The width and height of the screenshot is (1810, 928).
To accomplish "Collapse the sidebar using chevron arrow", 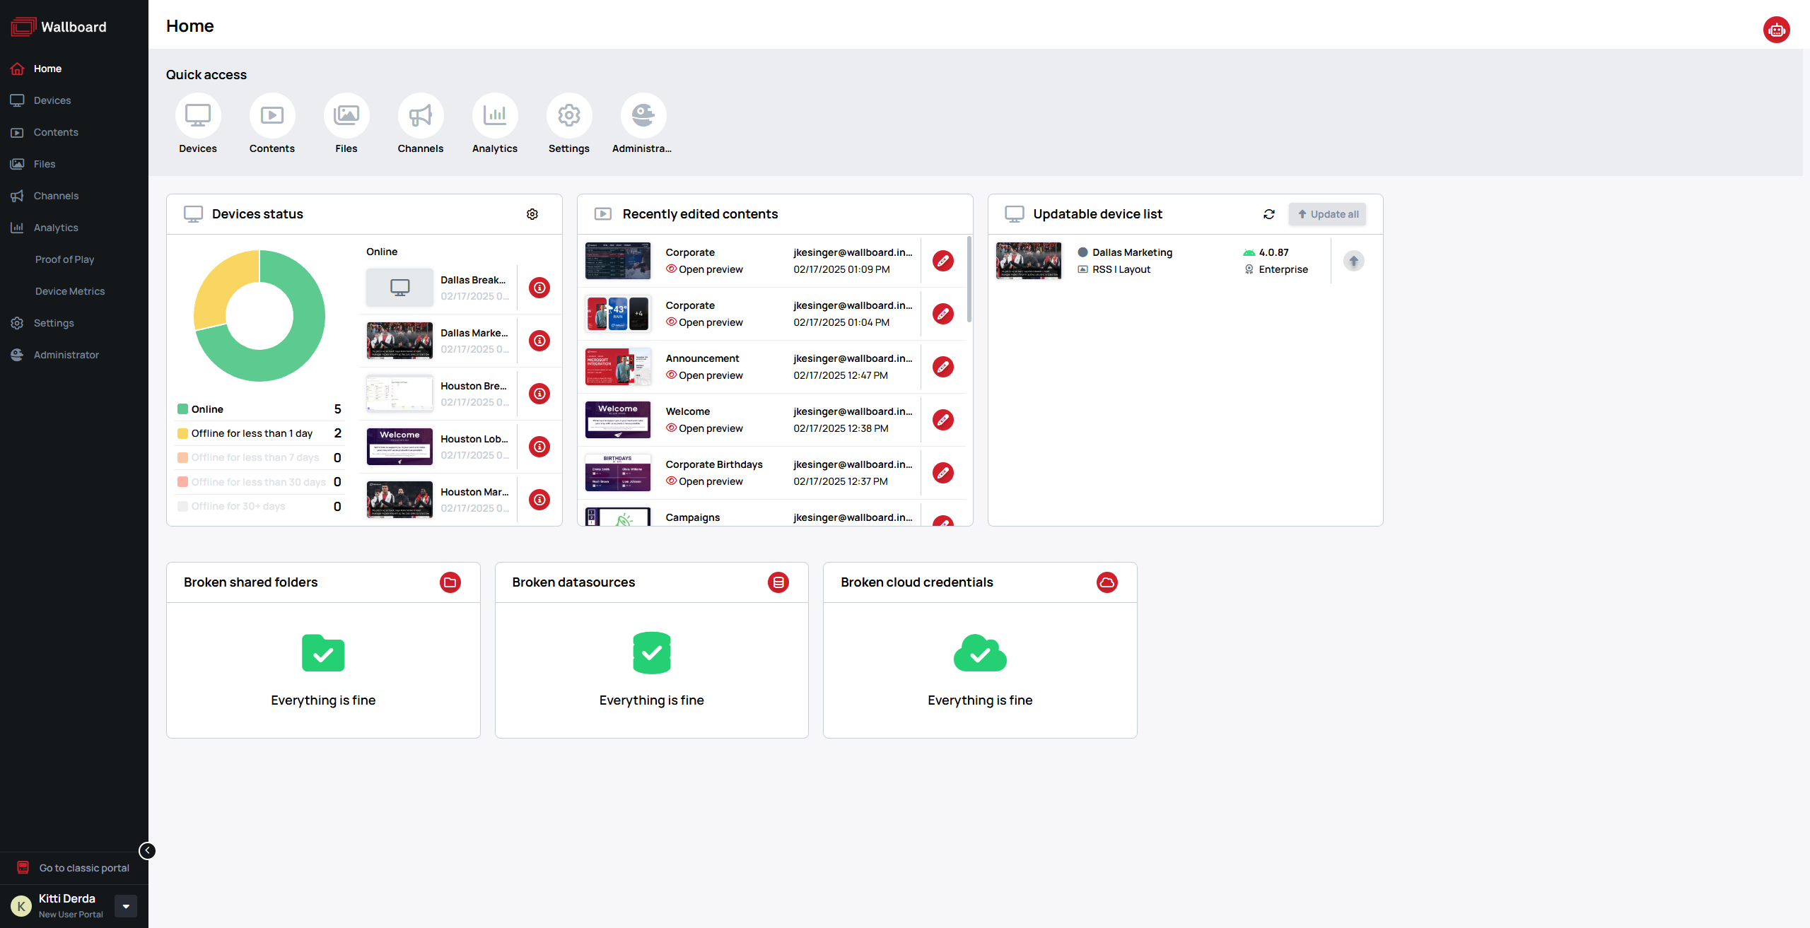I will (147, 850).
